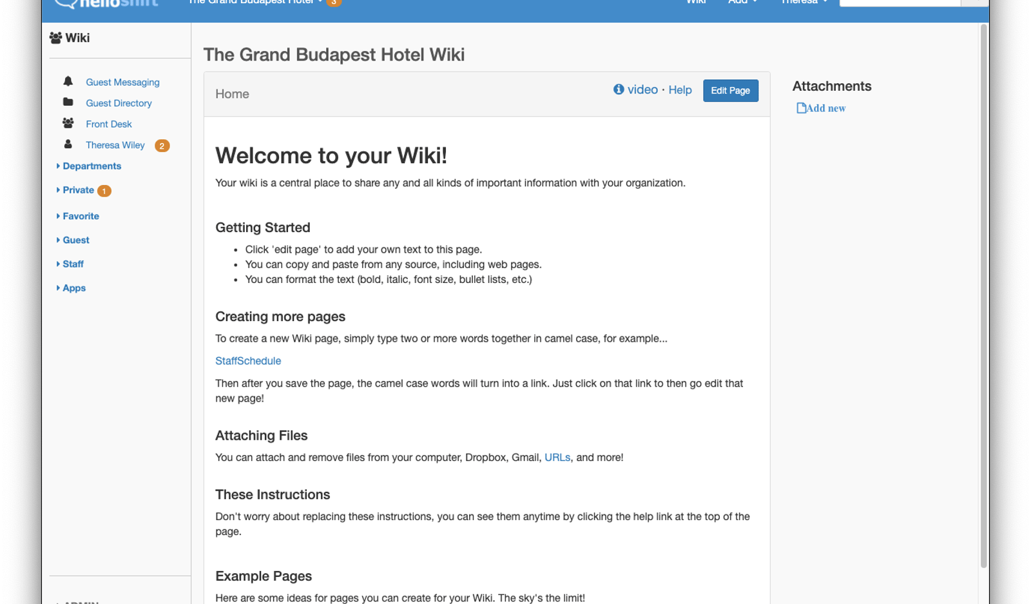
Task: Click the person icon beside Theresa Wiley
Action: point(68,144)
